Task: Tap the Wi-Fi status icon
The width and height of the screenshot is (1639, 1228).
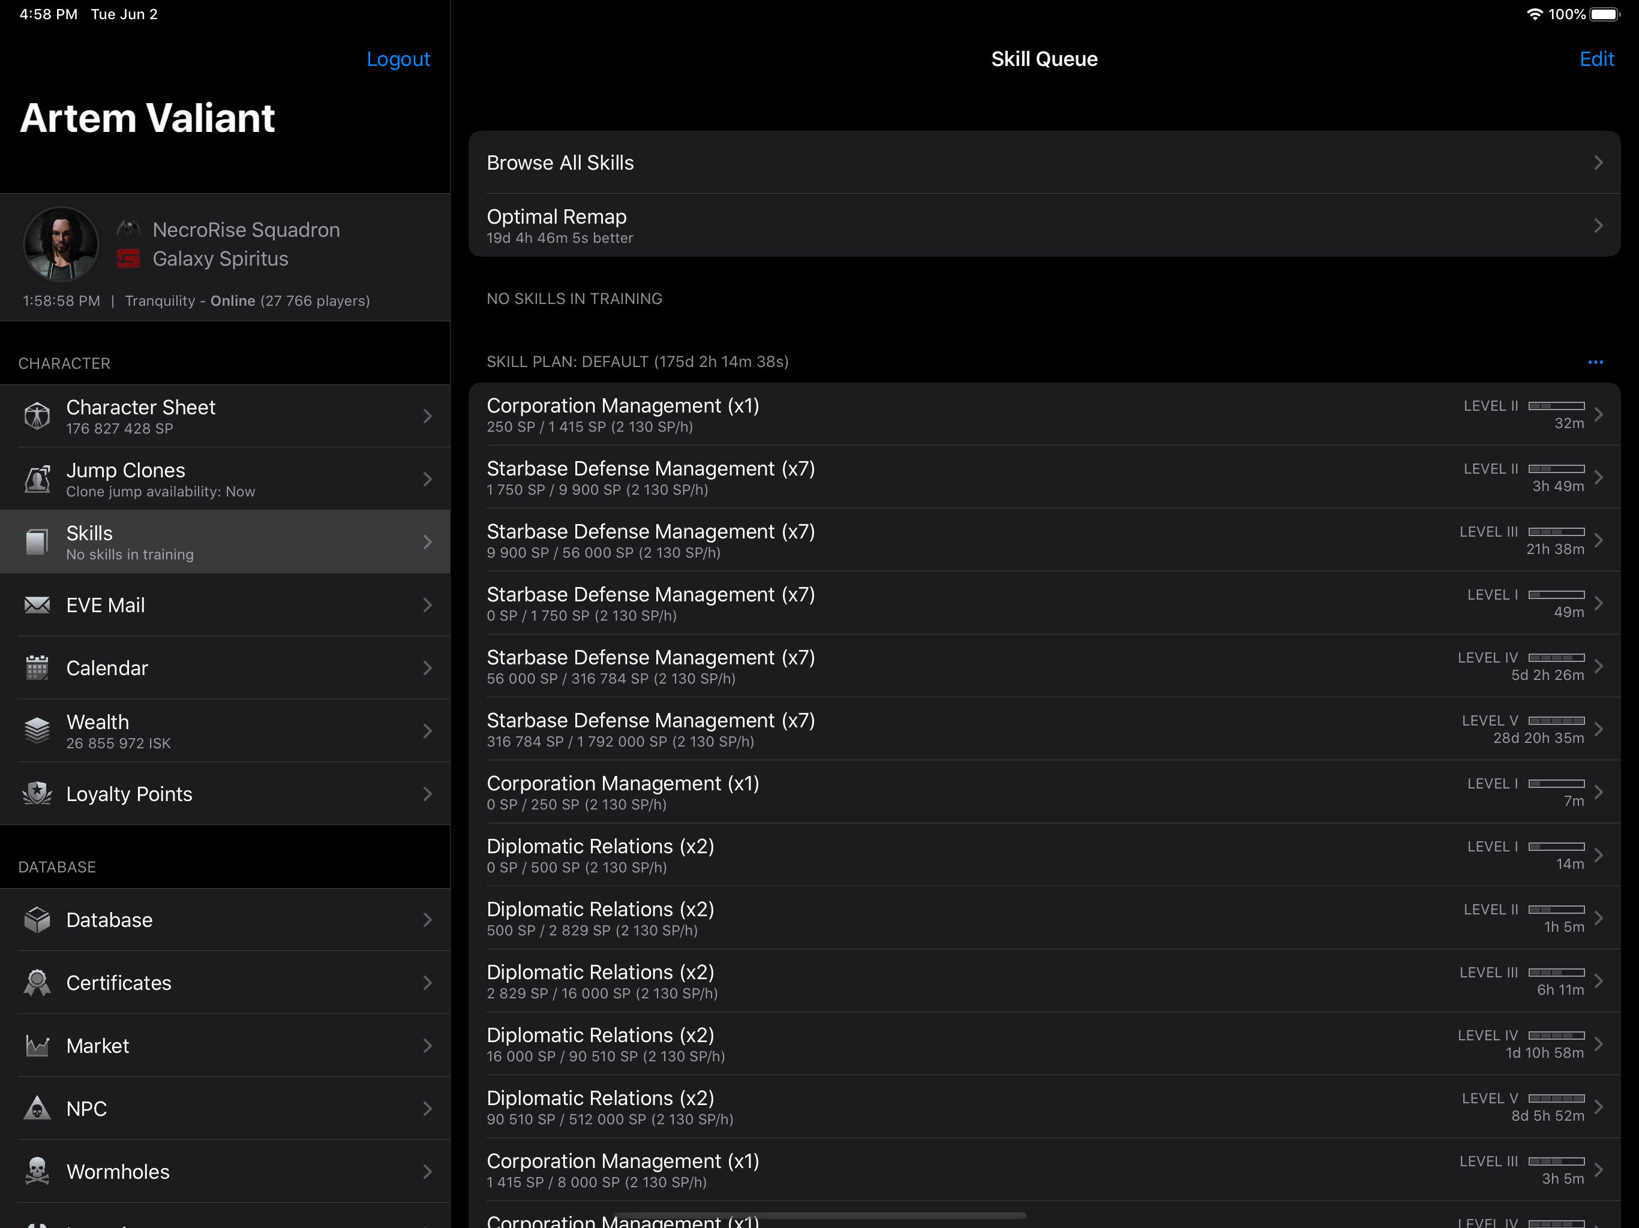Action: click(1535, 14)
